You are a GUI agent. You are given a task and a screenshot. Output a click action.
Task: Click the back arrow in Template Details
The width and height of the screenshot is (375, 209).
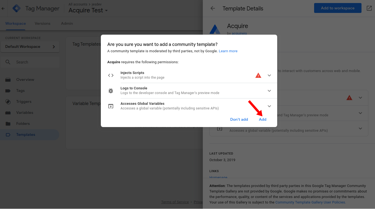tap(213, 8)
